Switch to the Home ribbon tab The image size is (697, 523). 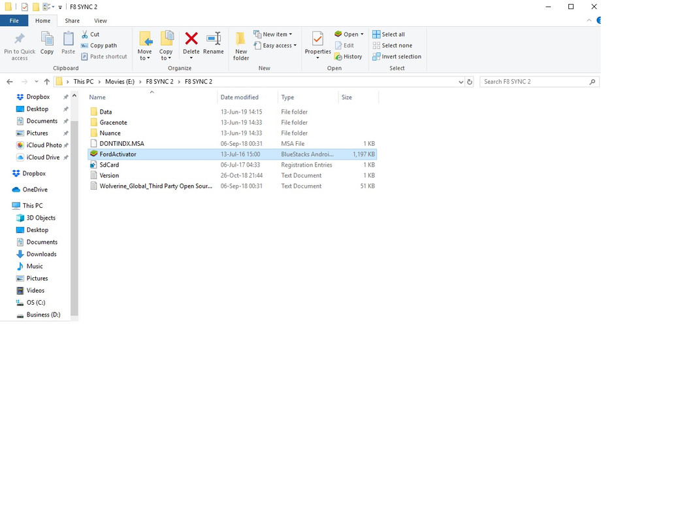(42, 20)
